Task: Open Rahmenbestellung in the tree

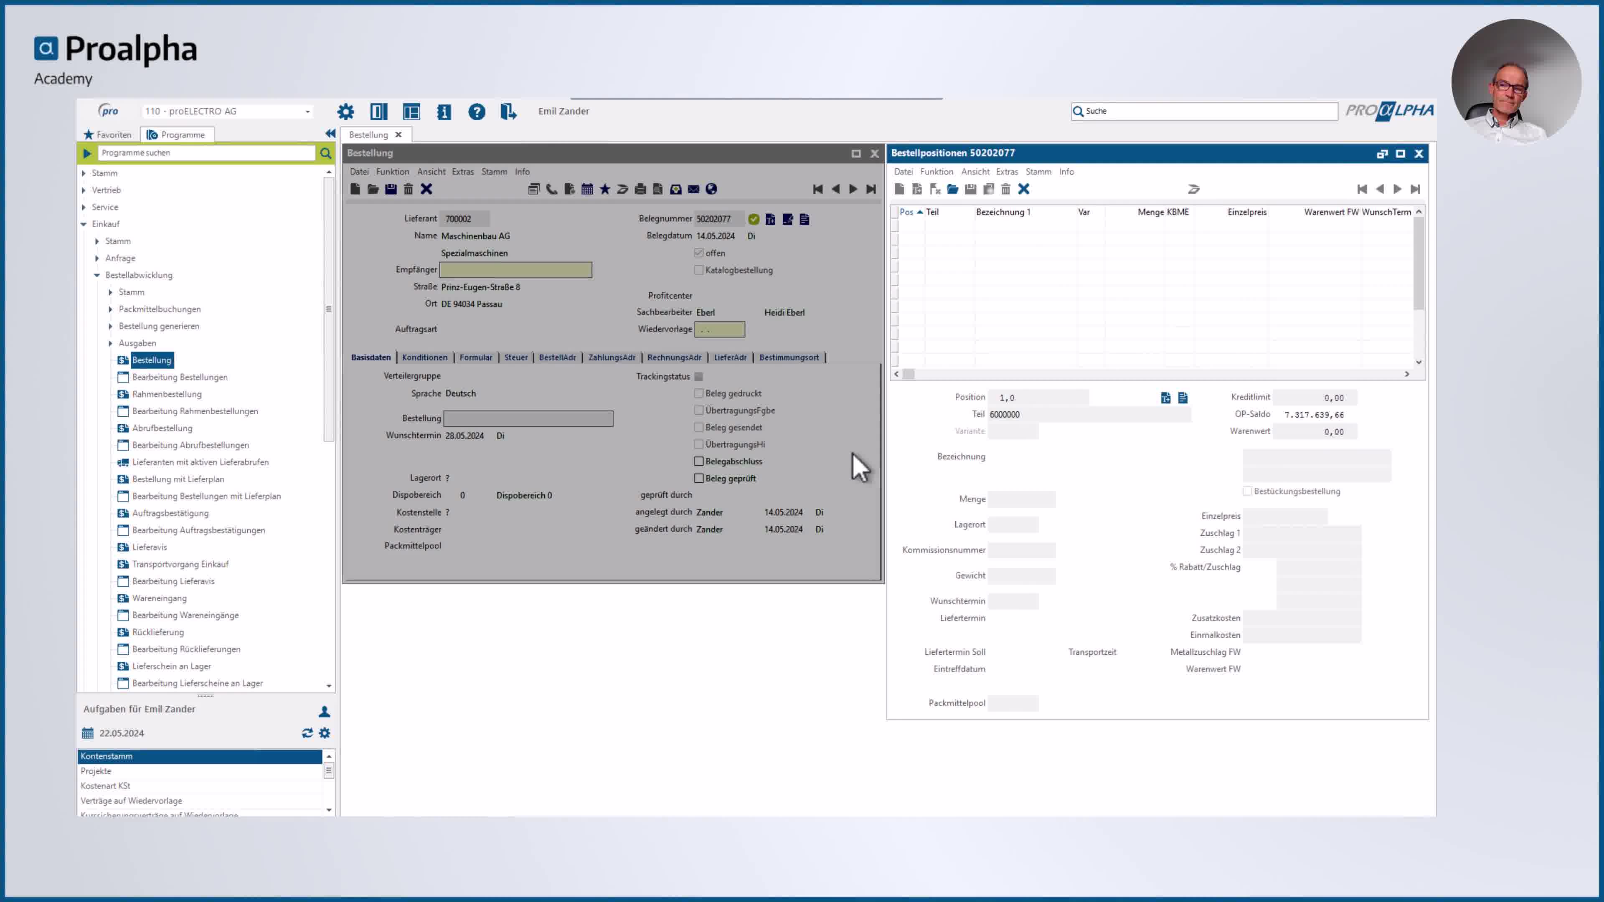Action: 167,394
